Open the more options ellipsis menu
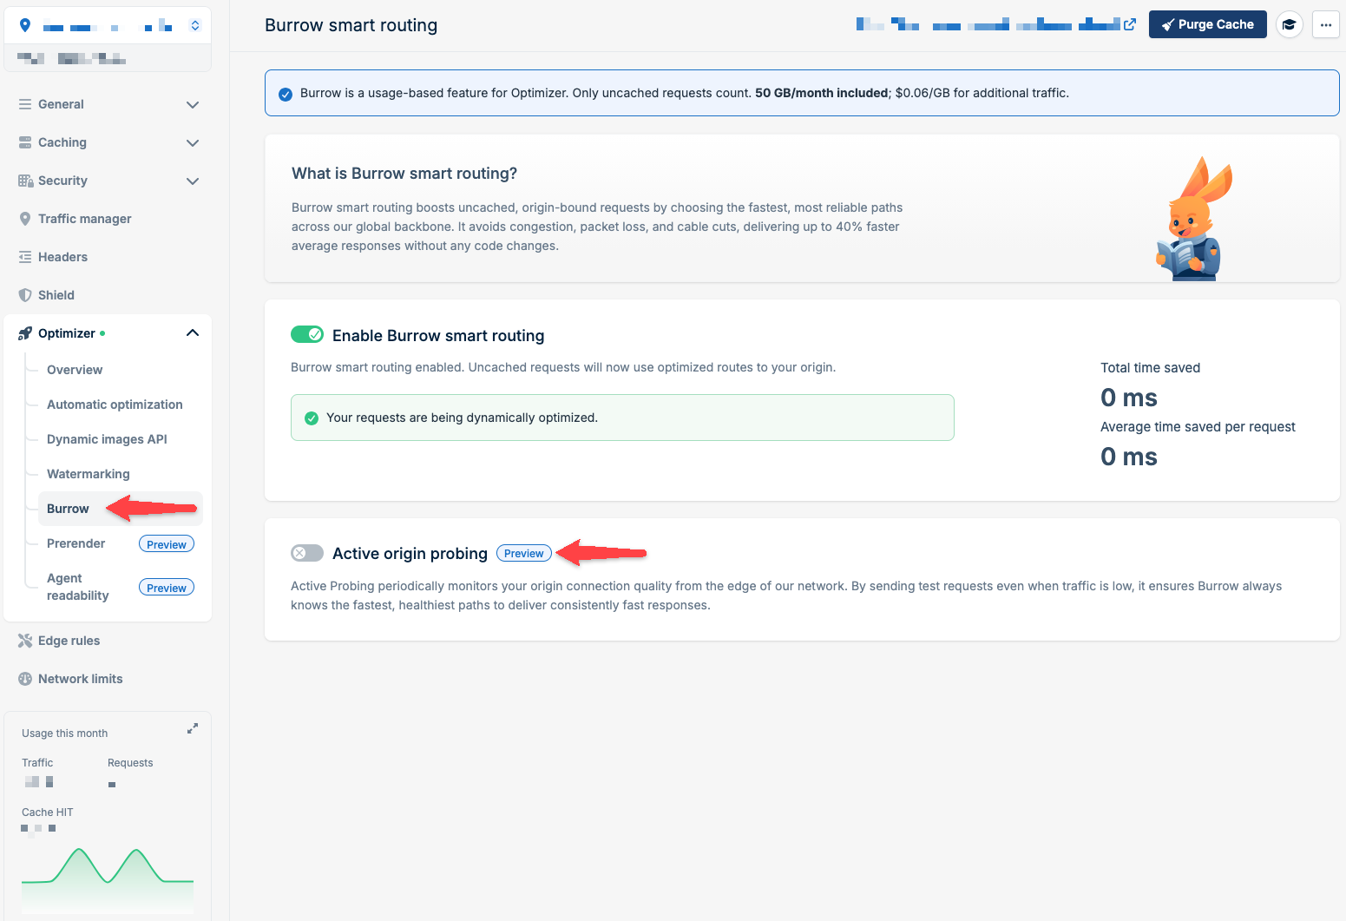This screenshot has height=921, width=1346. pyautogui.click(x=1325, y=24)
